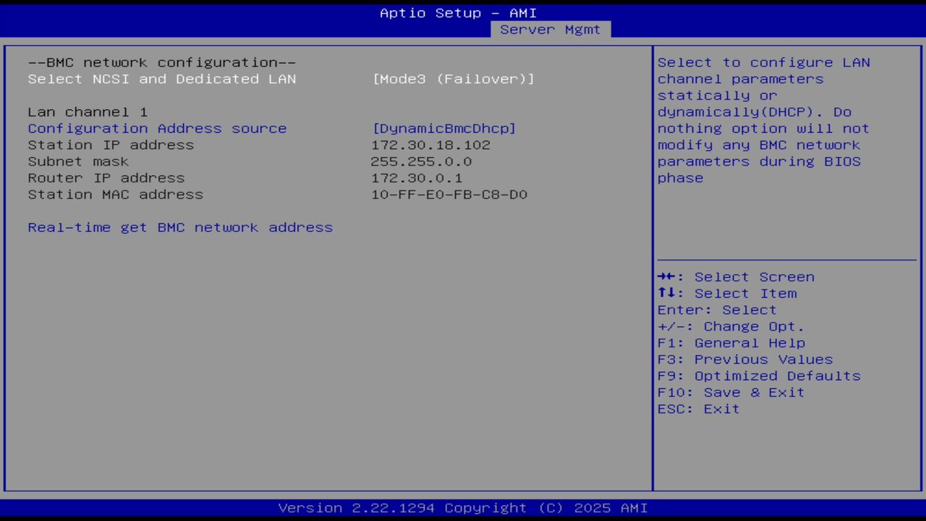Click the Subnet mask label
This screenshot has width=926, height=521.
tap(78, 161)
